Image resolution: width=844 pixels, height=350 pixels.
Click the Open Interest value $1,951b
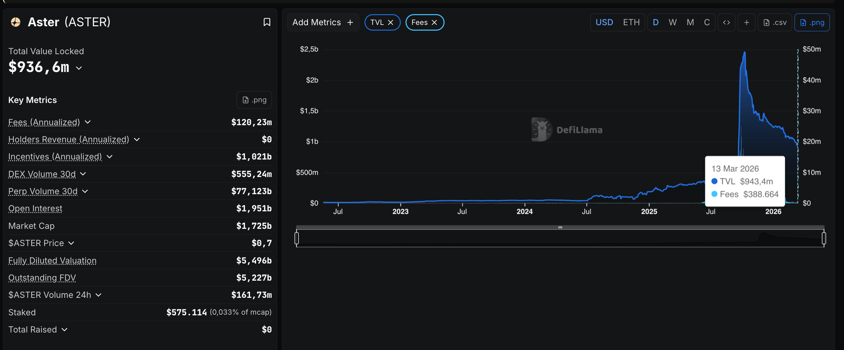[254, 209]
